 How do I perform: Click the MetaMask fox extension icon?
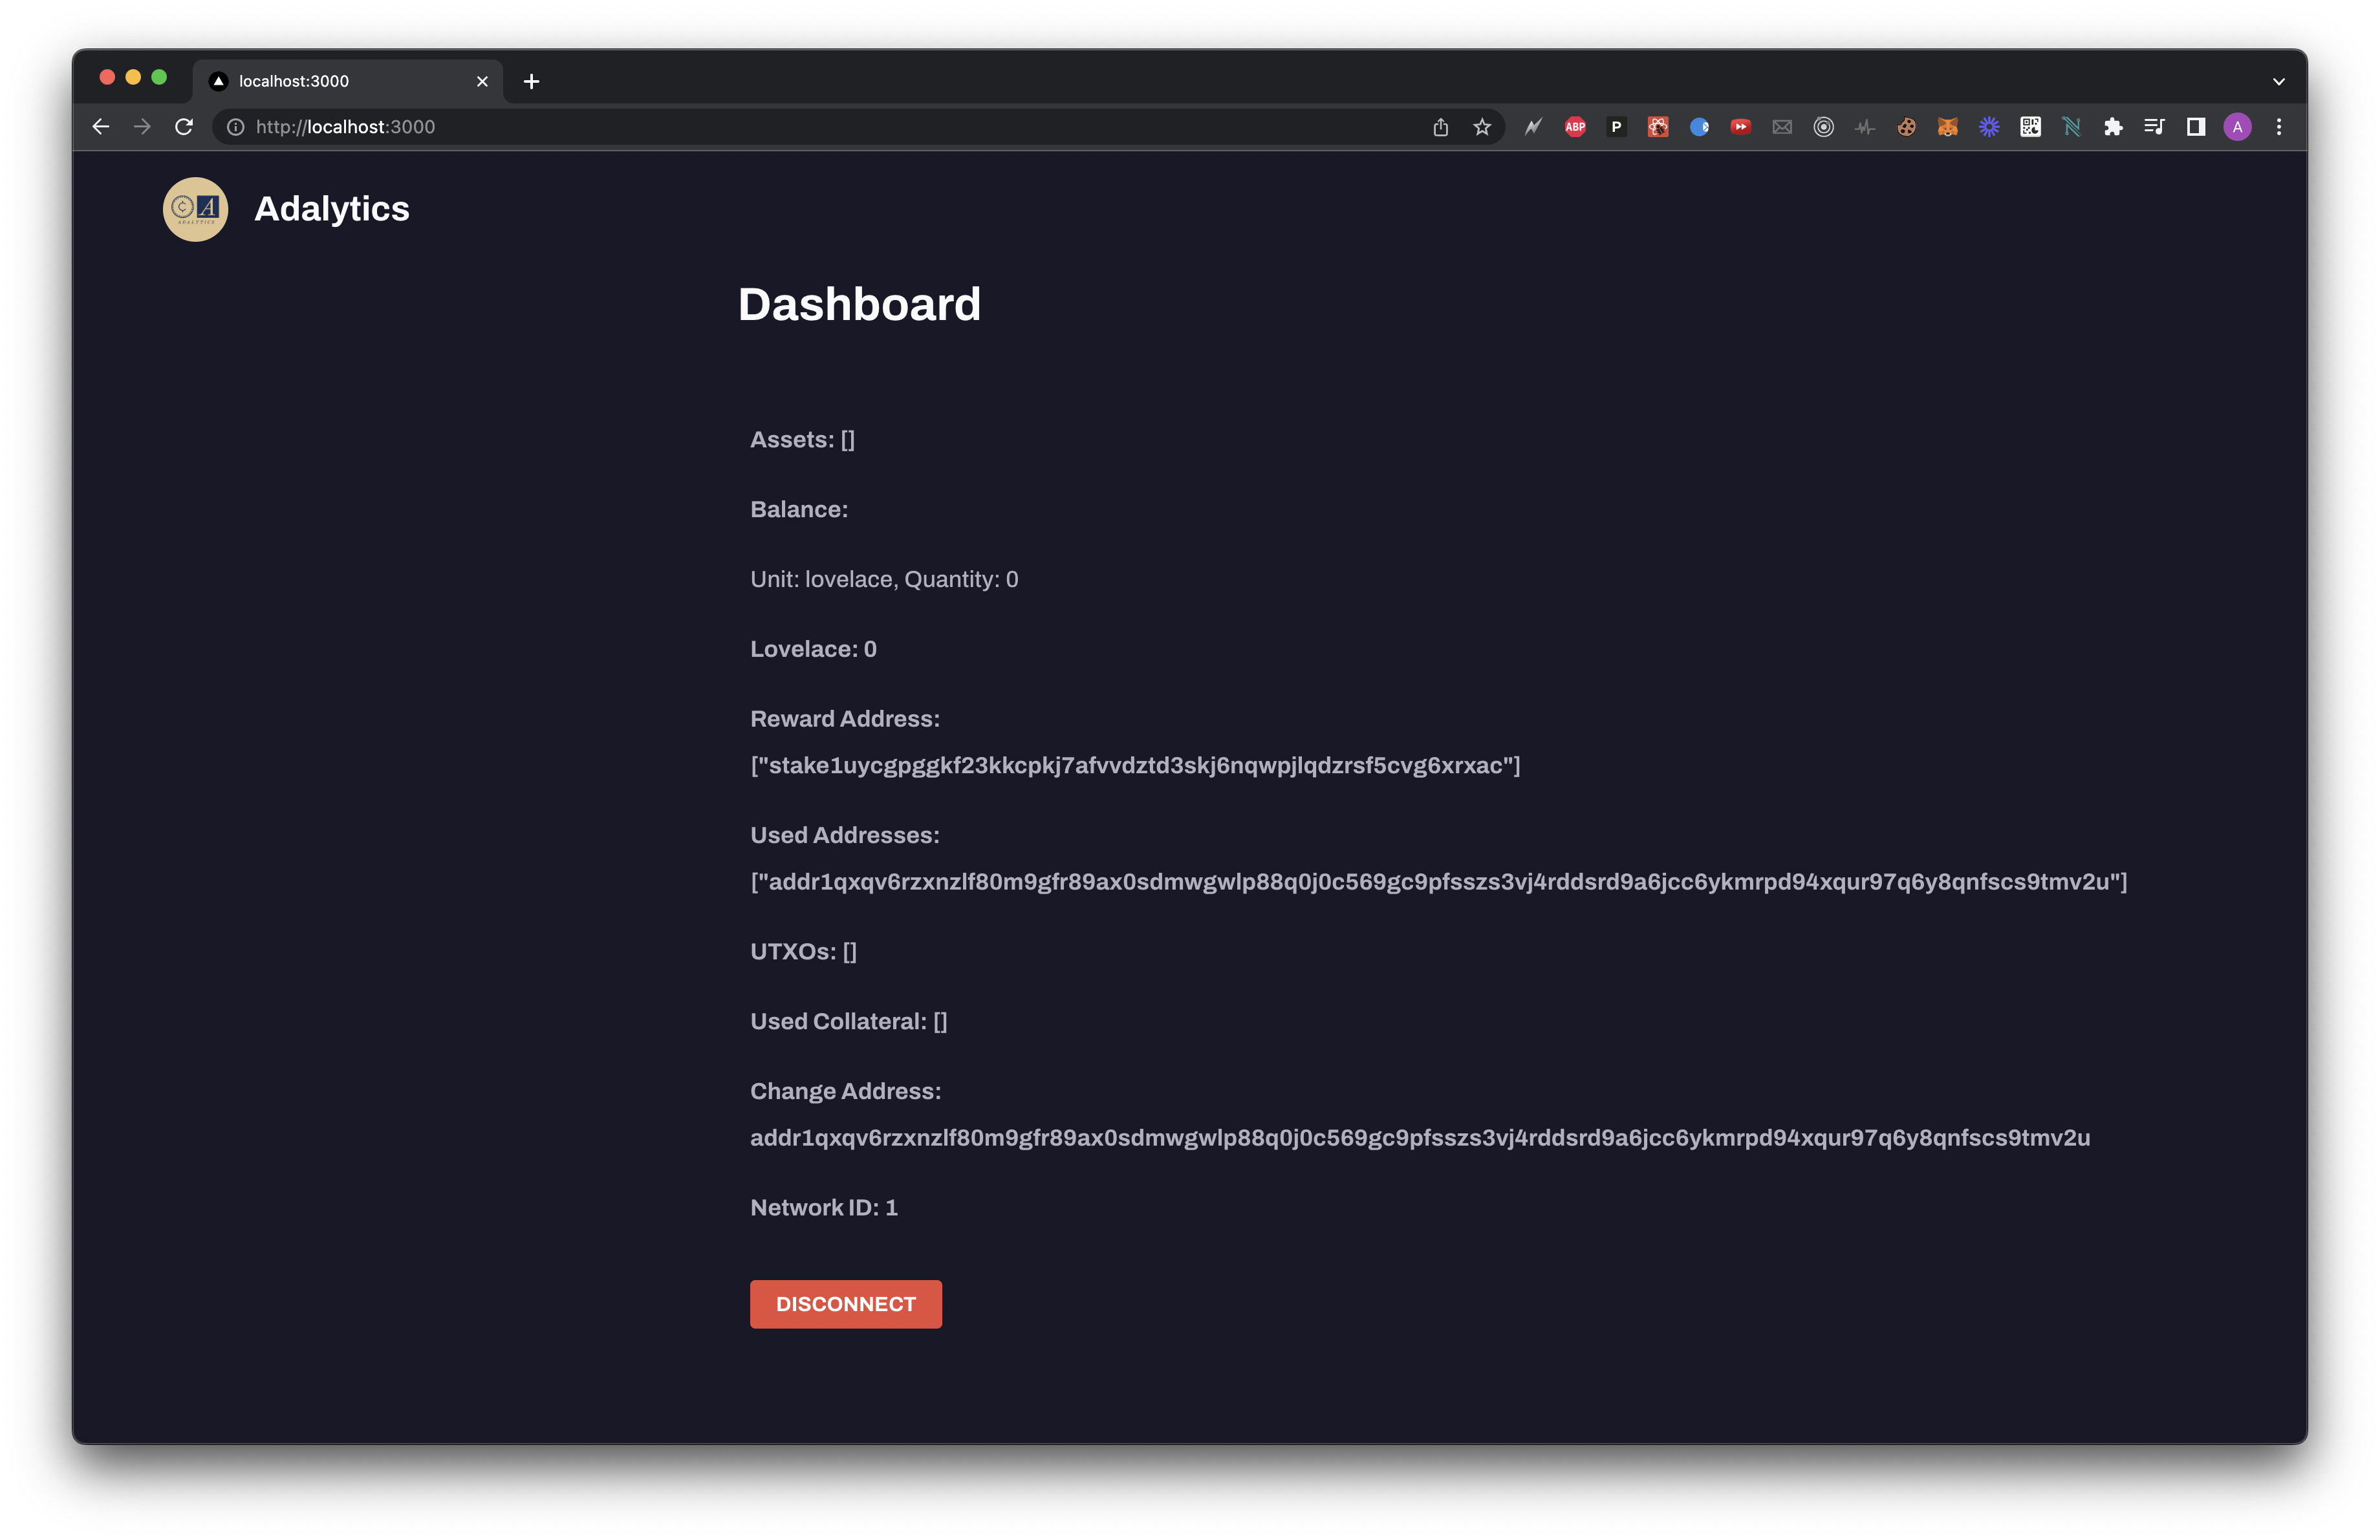[1947, 127]
